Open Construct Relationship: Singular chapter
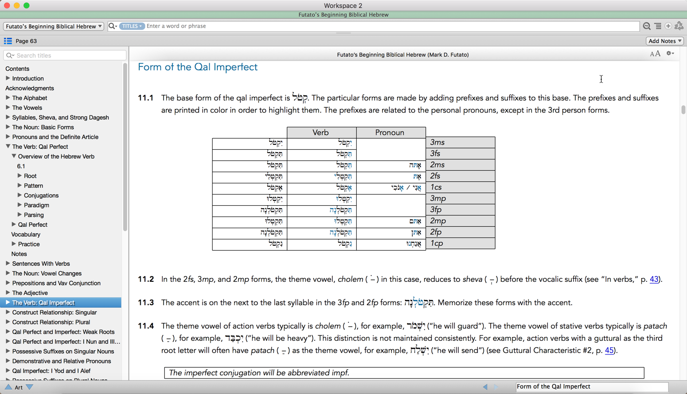The image size is (687, 394). (x=54, y=313)
